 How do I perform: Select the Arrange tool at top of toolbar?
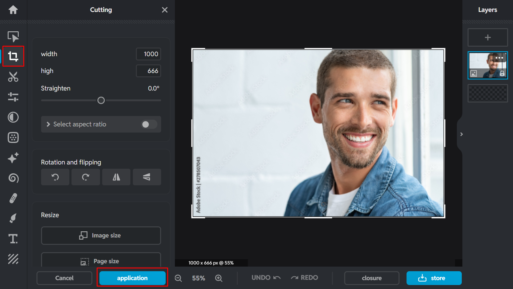tap(13, 36)
